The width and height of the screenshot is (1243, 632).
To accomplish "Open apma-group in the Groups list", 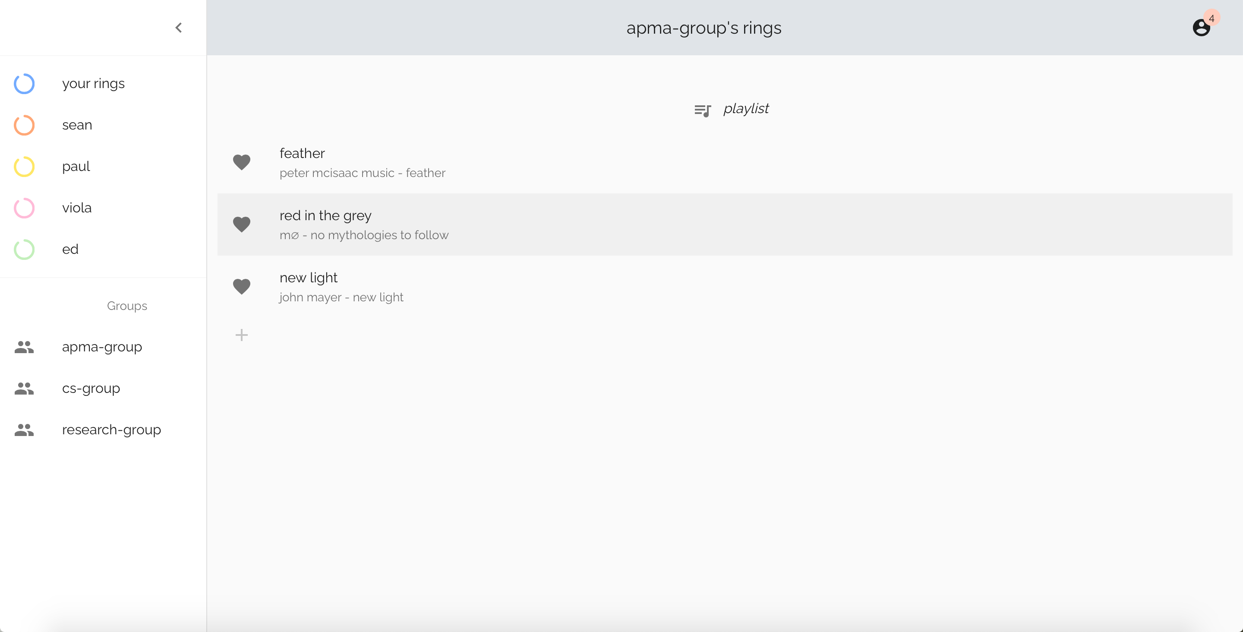I will [x=102, y=347].
